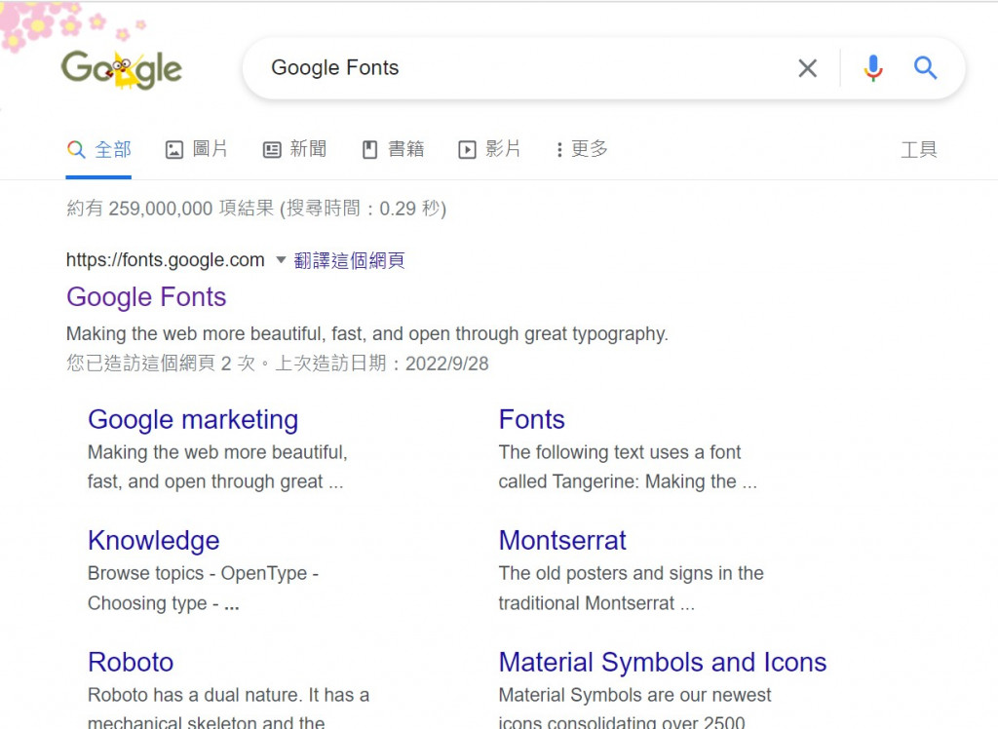
Task: Open 工具 search tools
Action: tap(918, 150)
